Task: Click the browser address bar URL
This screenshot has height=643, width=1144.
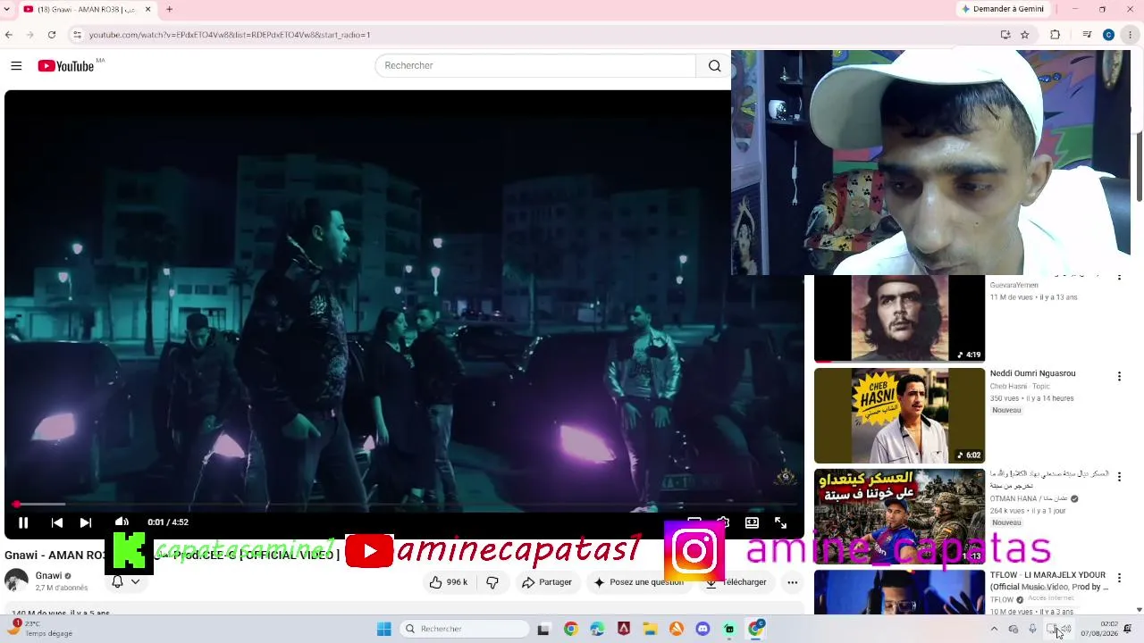Action: point(230,35)
